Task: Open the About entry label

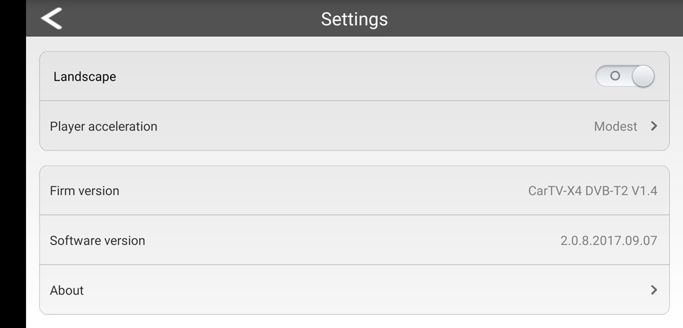Action: (67, 290)
